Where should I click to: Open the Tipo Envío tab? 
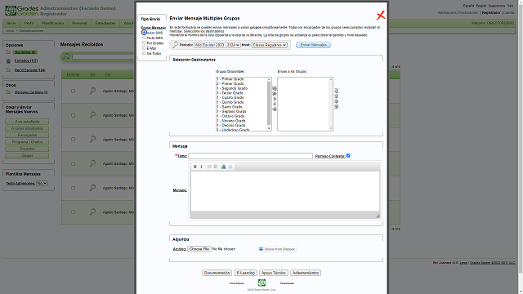[150, 19]
